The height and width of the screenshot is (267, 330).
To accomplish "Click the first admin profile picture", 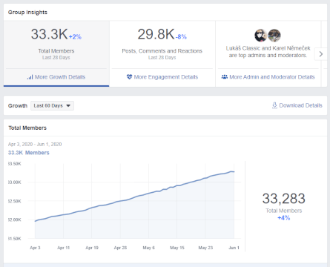I will [260, 36].
